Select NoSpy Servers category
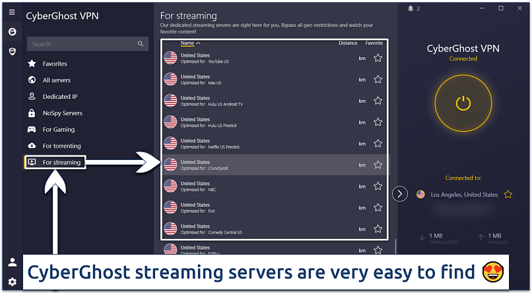 pos(63,113)
